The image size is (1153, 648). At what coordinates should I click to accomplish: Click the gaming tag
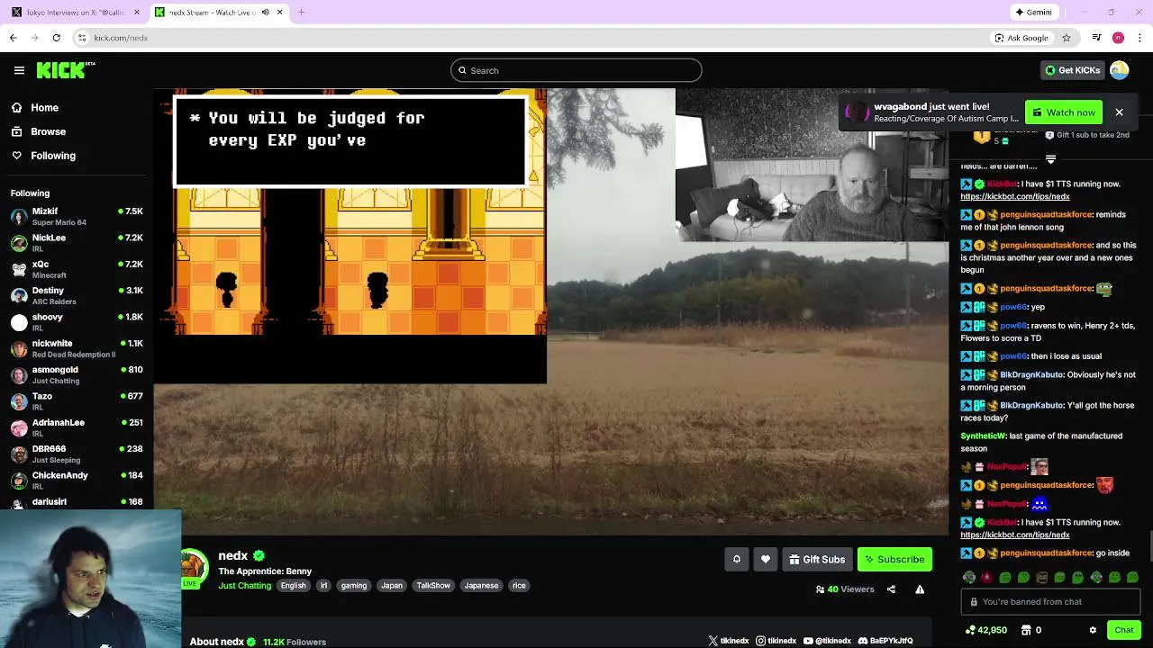[x=354, y=585]
